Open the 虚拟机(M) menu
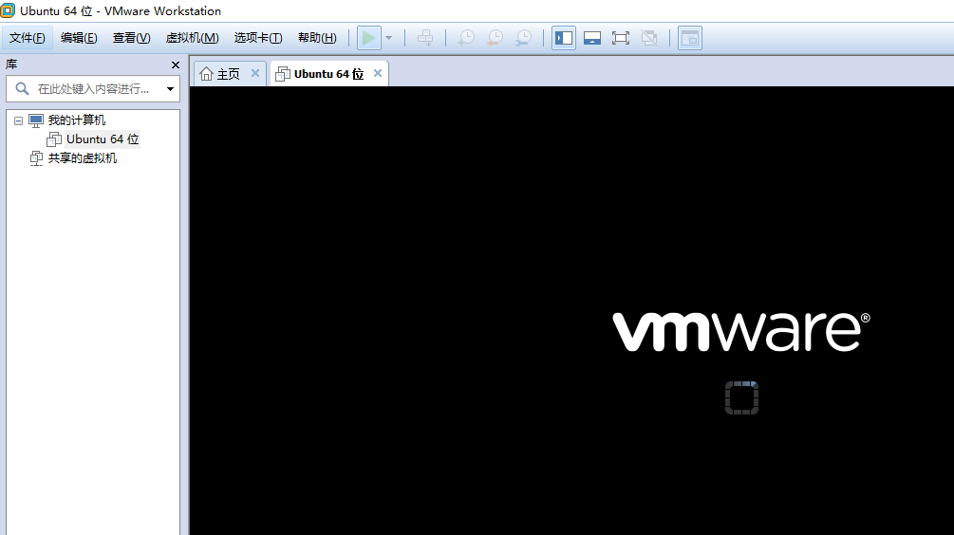The width and height of the screenshot is (954, 535). (193, 38)
